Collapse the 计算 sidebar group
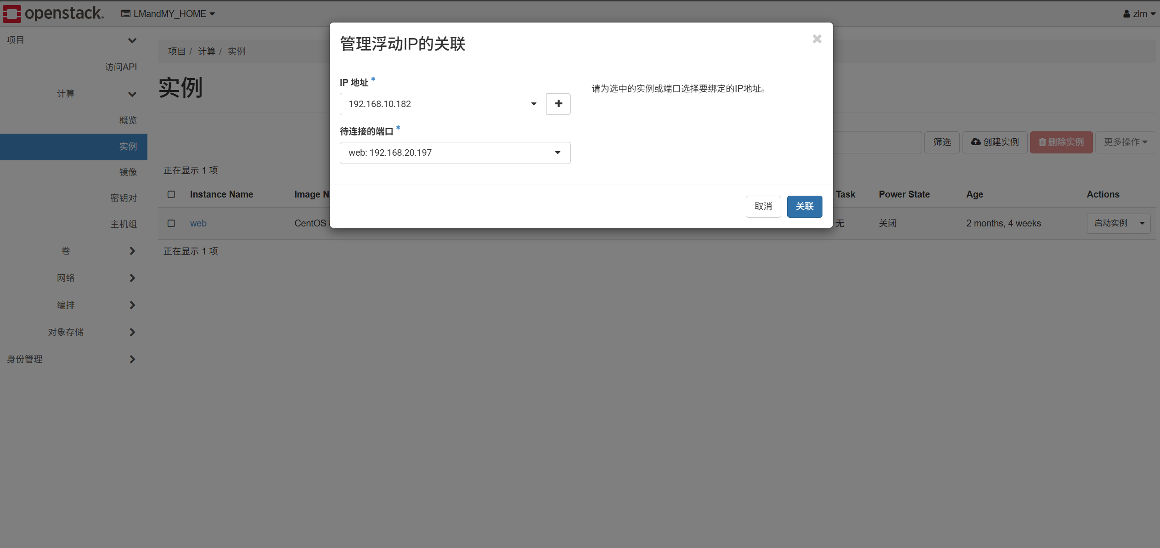1160x548 pixels. tap(73, 94)
